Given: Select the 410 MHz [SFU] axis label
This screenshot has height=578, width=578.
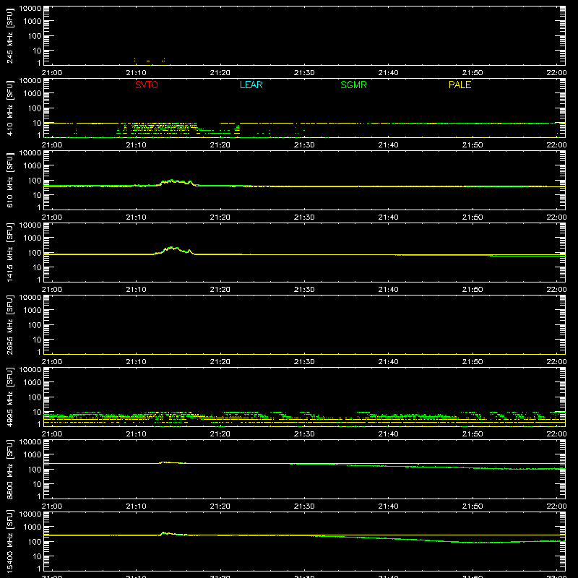Looking at the screenshot, I should (9, 108).
